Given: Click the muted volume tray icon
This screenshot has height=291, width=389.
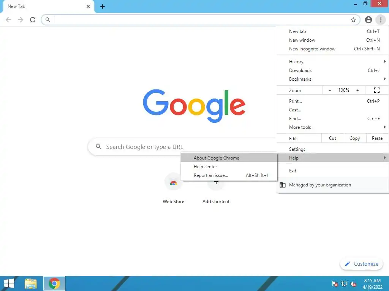Looking at the screenshot, I should click(x=353, y=284).
